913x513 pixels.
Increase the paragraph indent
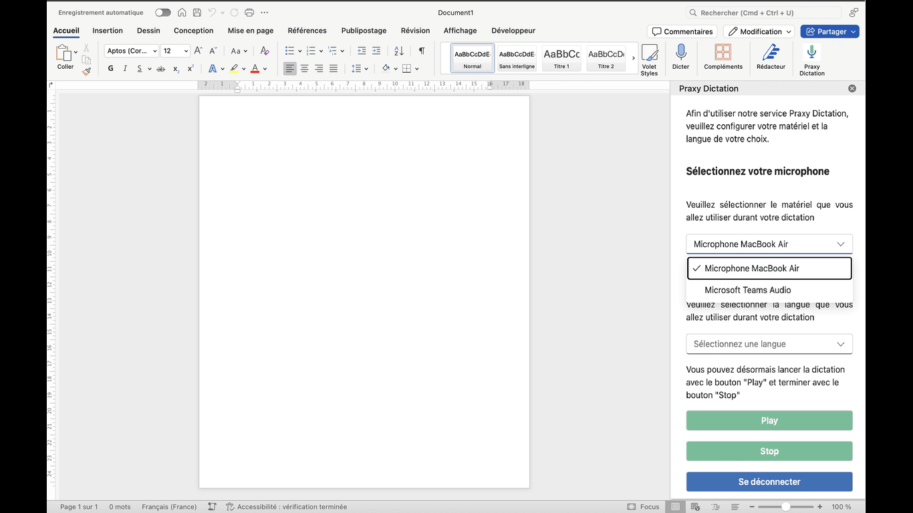[376, 51]
